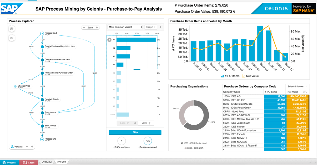This screenshot has height=165, width=317.
Task: Click the Less variants button
Action: [x=125, y=123]
